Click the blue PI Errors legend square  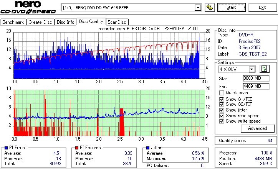click(x=6, y=148)
